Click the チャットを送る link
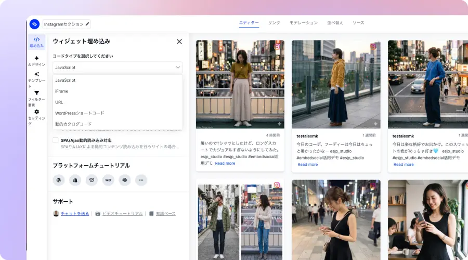 [x=75, y=214]
